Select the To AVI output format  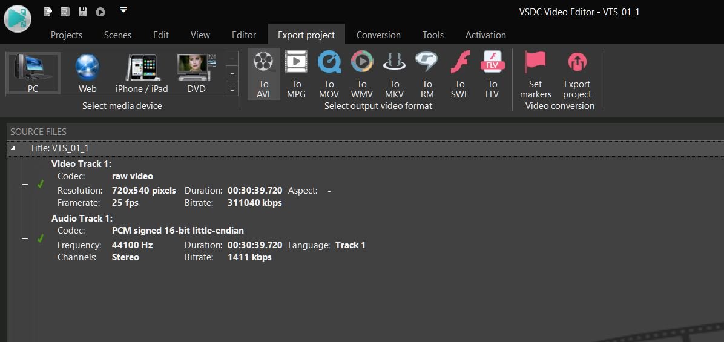pos(263,74)
